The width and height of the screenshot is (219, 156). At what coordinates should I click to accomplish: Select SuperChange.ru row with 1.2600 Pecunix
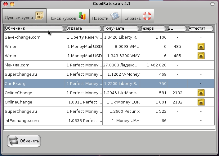(109, 112)
